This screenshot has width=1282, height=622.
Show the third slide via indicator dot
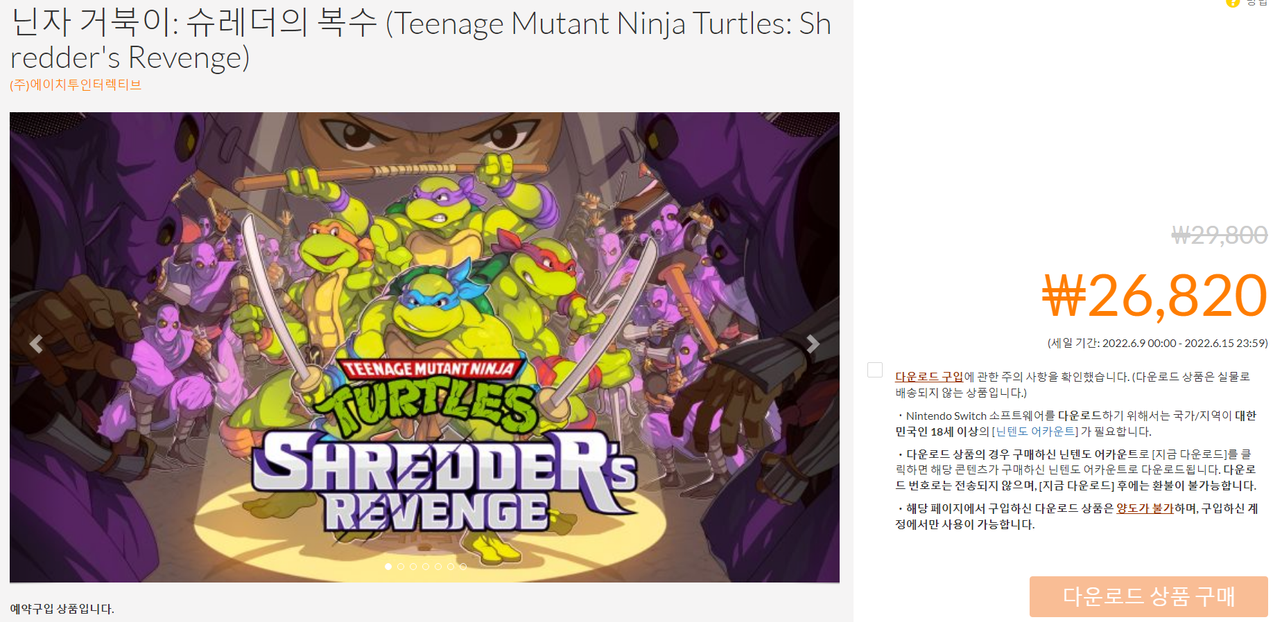pos(413,567)
